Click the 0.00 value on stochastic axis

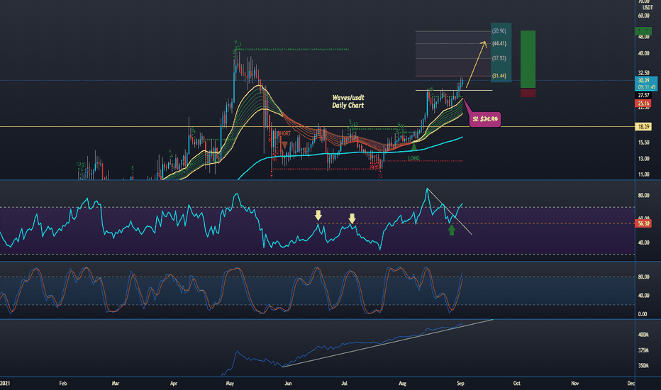[x=643, y=314]
